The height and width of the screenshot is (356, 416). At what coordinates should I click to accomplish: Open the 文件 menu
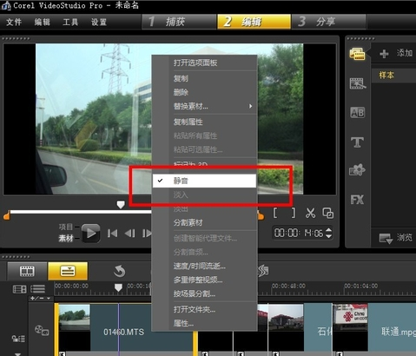14,23
